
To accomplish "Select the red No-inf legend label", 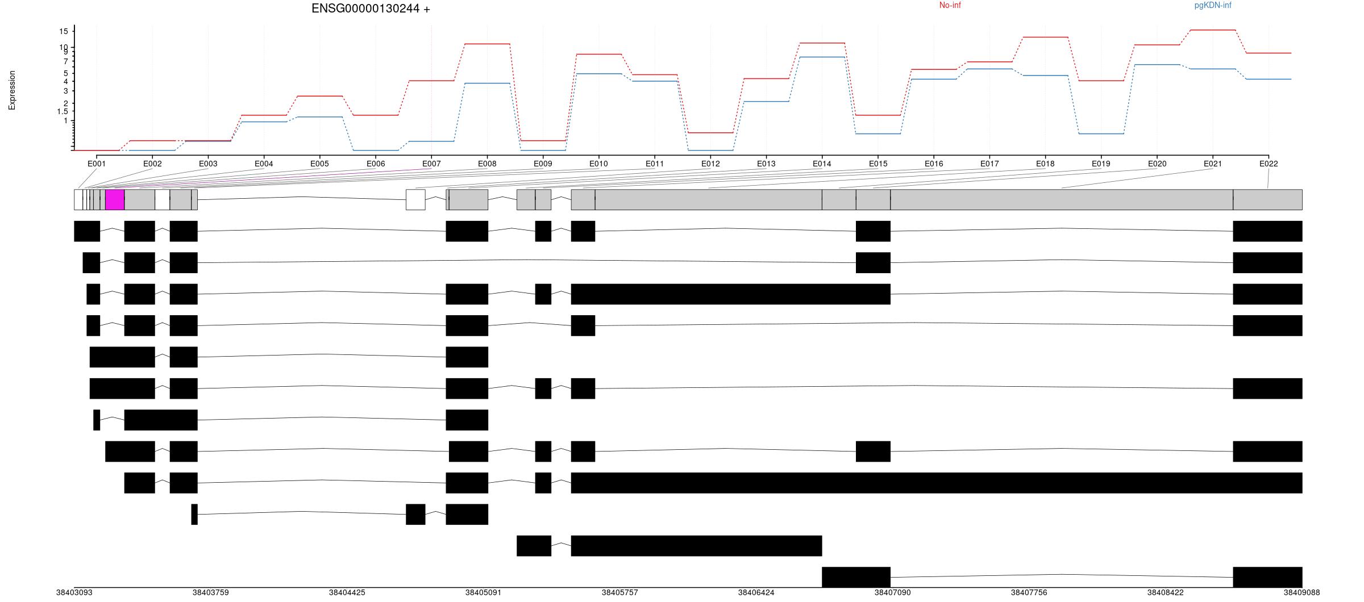I will (x=950, y=5).
